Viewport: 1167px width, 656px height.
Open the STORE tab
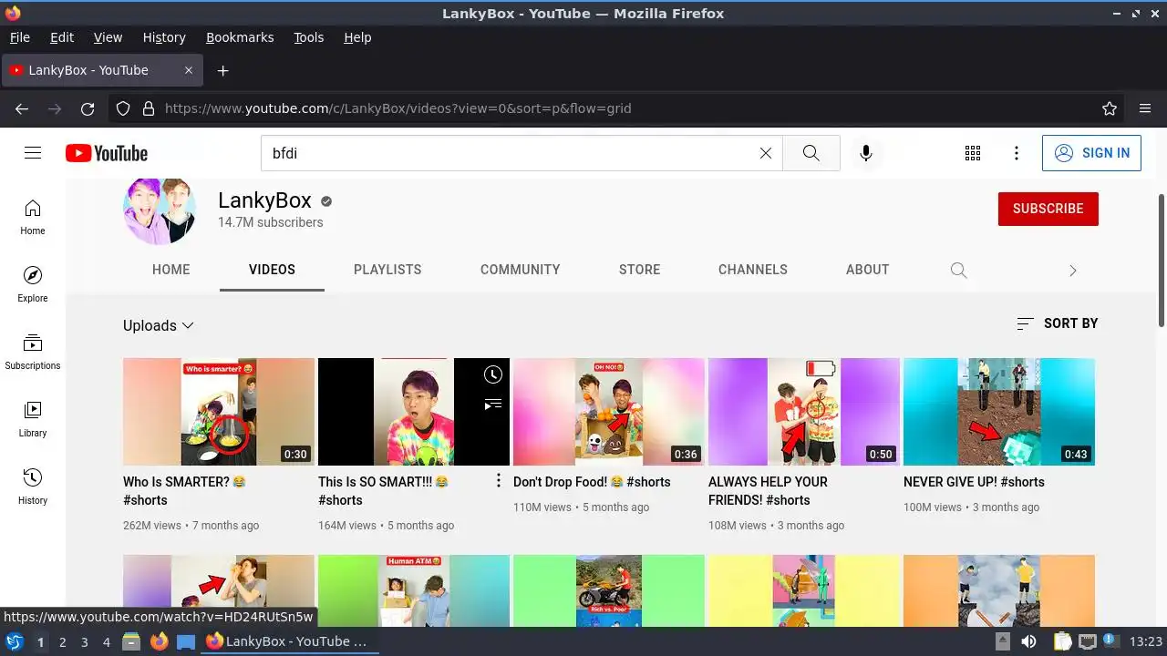click(640, 270)
